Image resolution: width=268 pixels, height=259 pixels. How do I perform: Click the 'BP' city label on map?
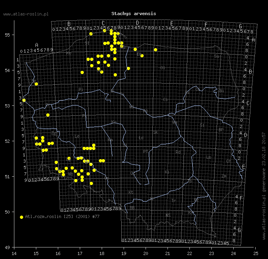click(x=221, y=130)
